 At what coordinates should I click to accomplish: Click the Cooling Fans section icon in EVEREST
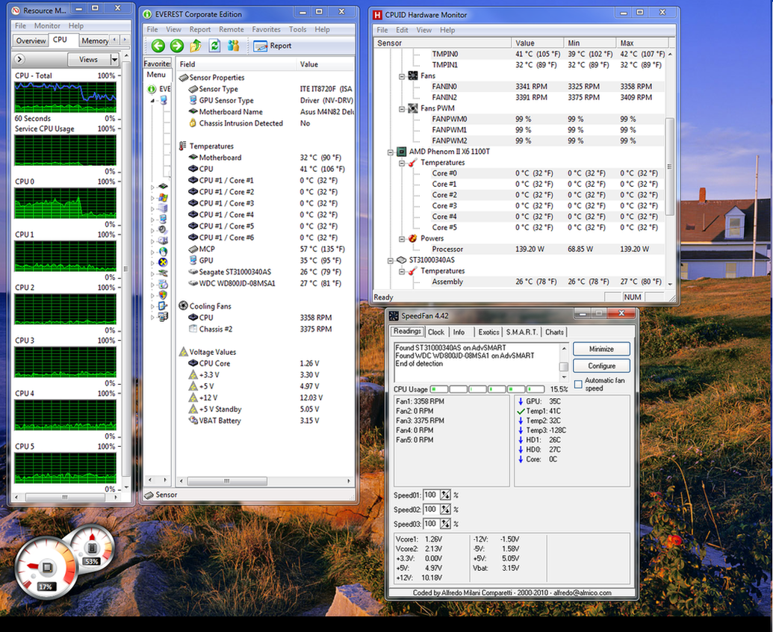184,306
